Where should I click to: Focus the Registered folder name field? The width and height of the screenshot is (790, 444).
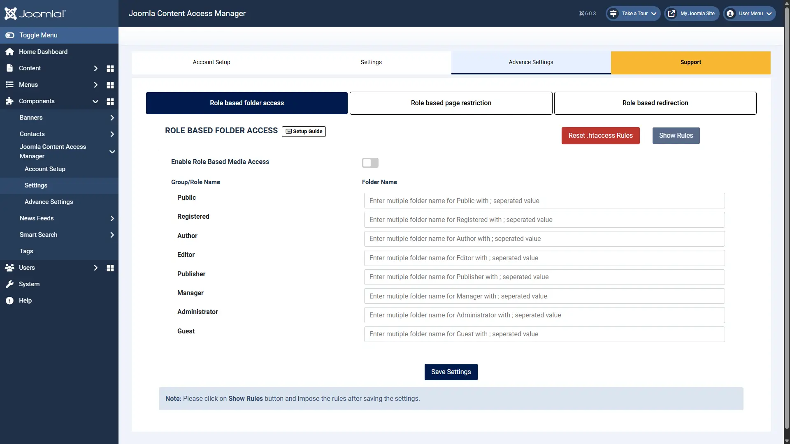pyautogui.click(x=544, y=220)
